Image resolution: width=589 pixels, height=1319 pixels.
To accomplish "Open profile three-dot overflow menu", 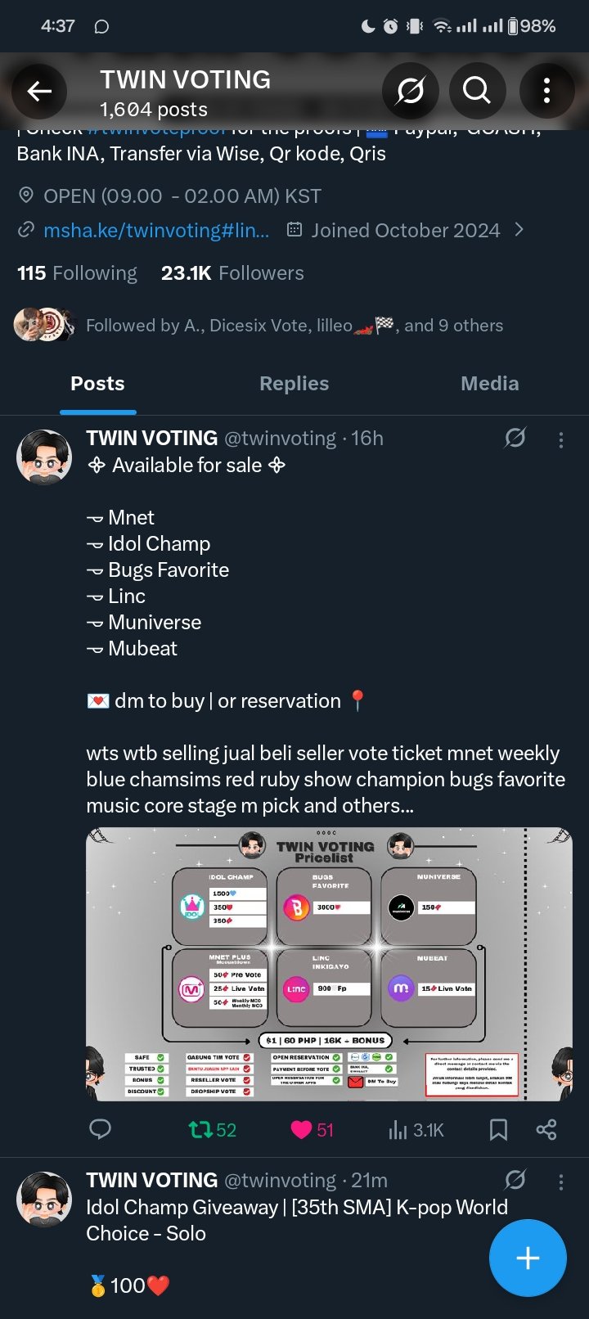I will tap(546, 91).
